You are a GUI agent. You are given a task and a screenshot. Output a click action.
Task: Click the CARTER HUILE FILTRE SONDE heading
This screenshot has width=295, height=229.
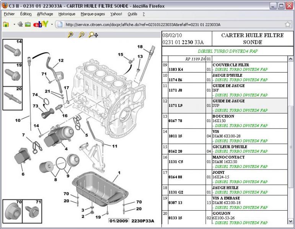tap(253, 39)
